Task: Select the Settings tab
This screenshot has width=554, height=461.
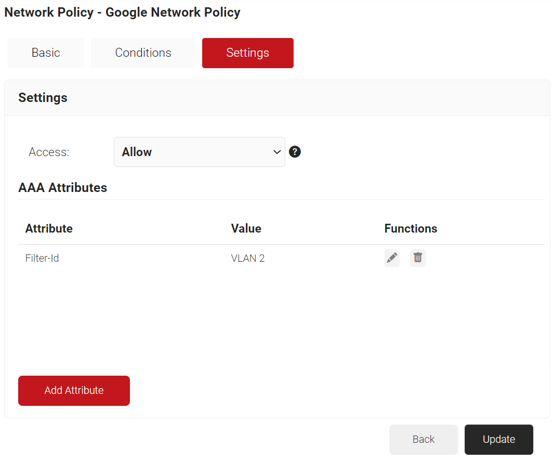Action: pos(247,53)
